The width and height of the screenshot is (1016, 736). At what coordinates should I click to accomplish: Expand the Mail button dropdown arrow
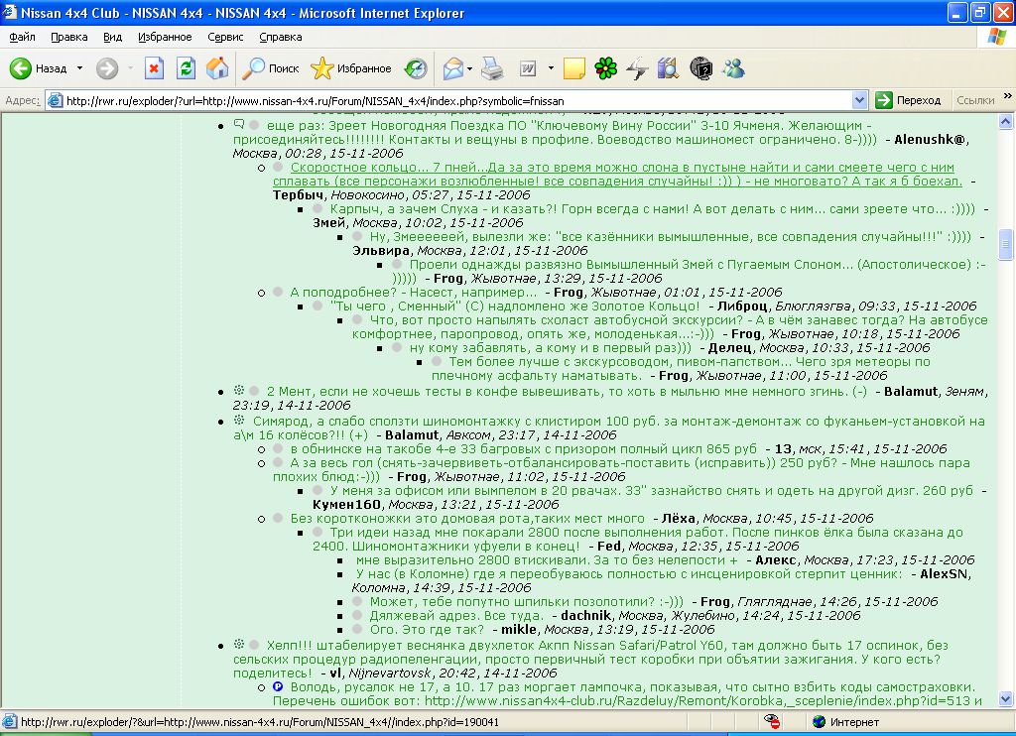469,68
